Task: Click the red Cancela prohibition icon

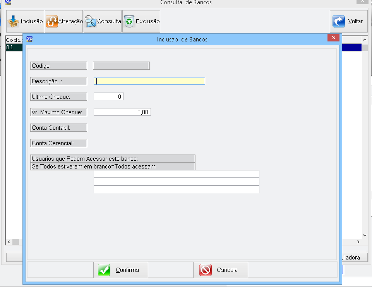Action: 206,270
